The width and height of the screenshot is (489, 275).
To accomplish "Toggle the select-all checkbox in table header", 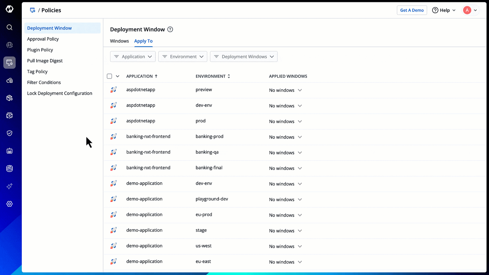I will click(110, 76).
